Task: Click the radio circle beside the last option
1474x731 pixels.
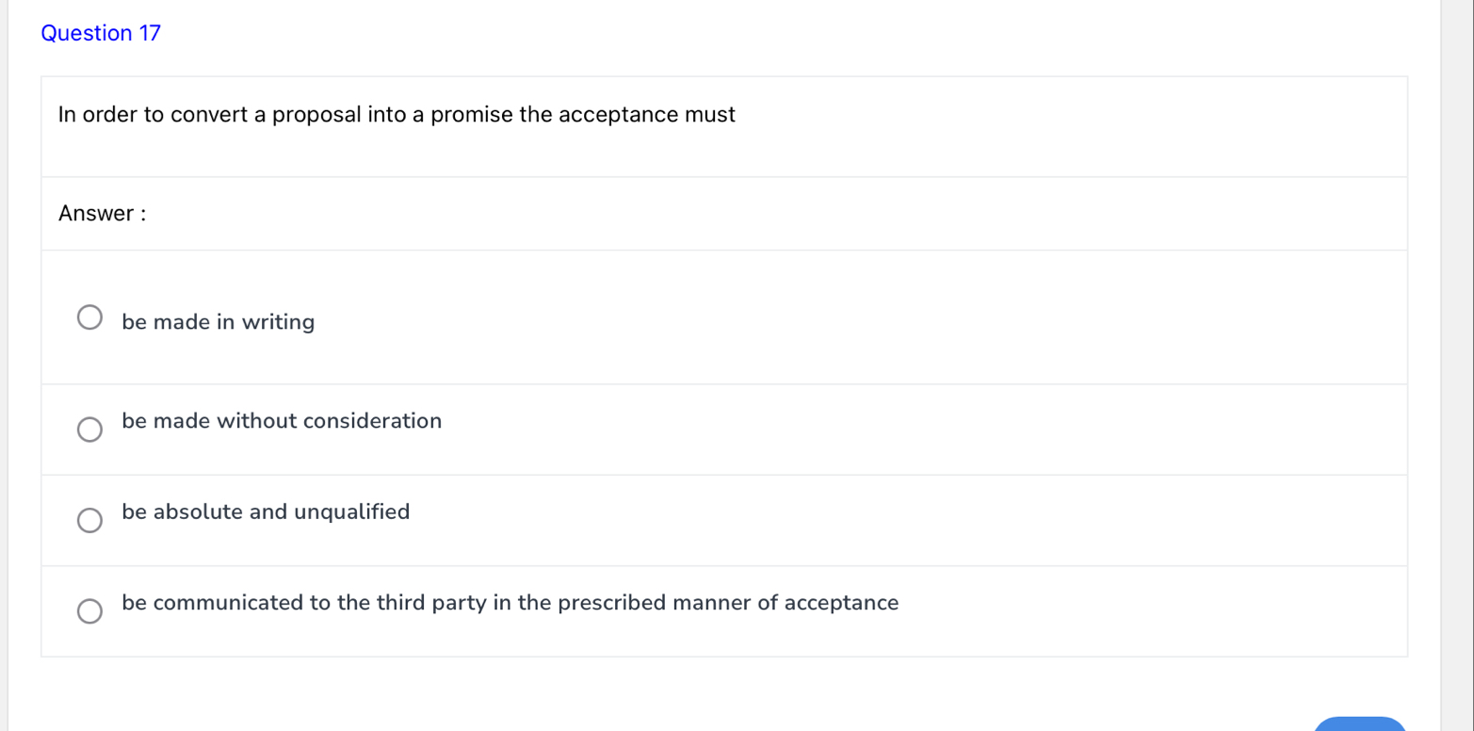Action: click(89, 611)
